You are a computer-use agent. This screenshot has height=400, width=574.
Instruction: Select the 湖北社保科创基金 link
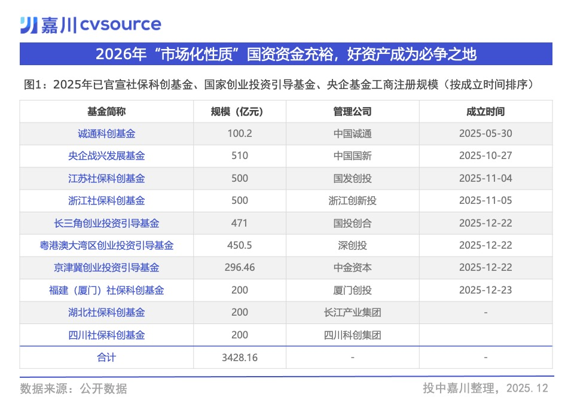(x=106, y=313)
